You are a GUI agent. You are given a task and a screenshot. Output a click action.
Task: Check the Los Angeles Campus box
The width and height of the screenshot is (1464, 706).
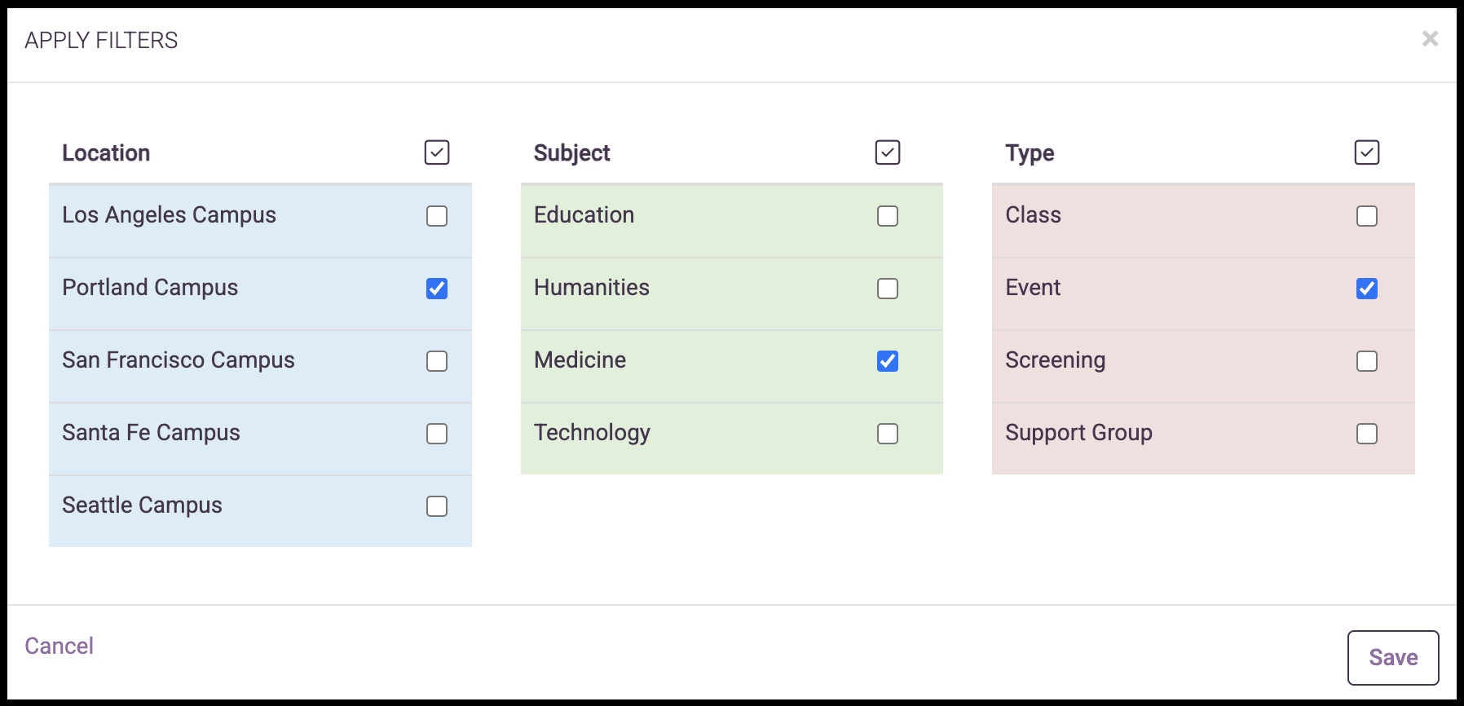(437, 216)
